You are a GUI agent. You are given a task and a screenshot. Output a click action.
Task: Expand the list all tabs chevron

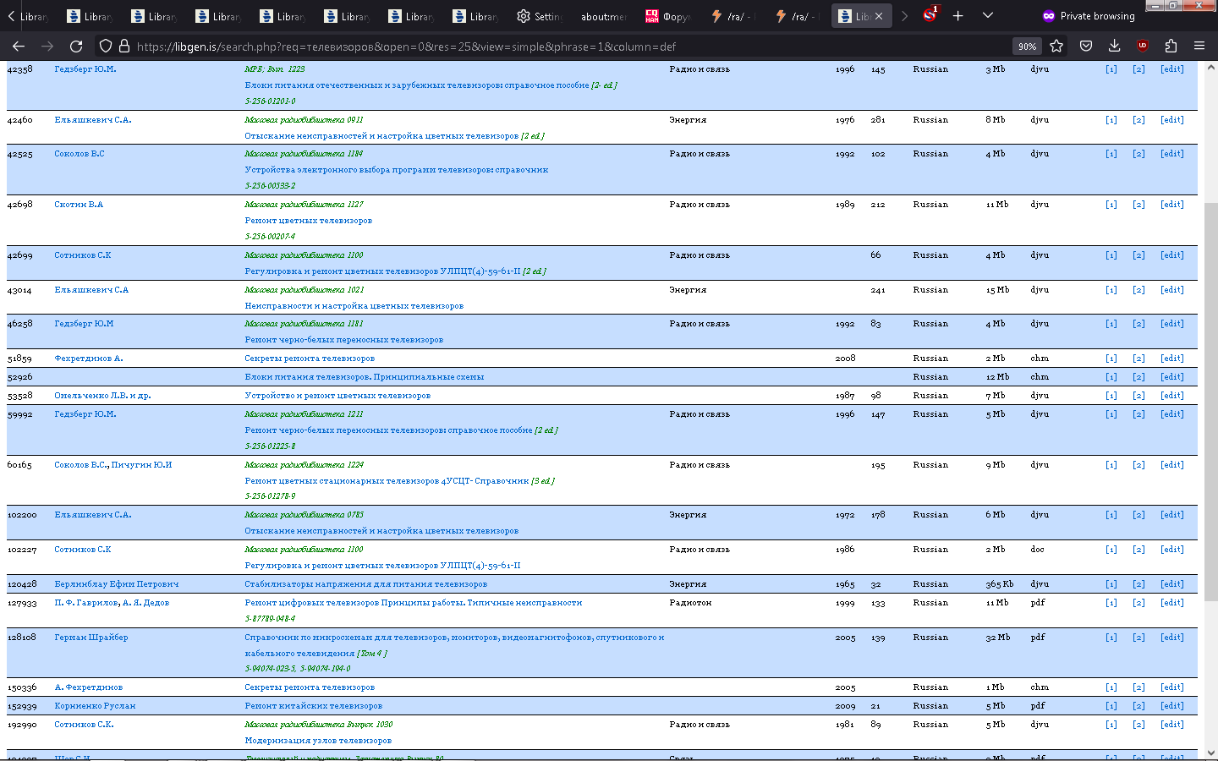(988, 15)
